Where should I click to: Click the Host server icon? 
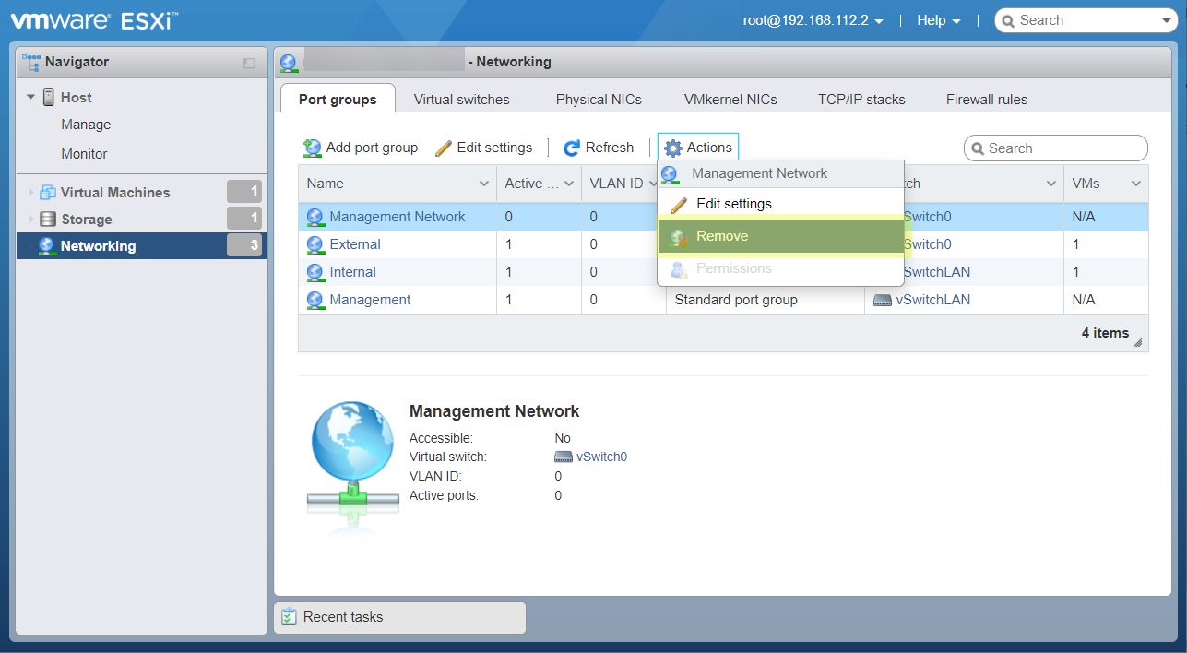pyautogui.click(x=49, y=97)
